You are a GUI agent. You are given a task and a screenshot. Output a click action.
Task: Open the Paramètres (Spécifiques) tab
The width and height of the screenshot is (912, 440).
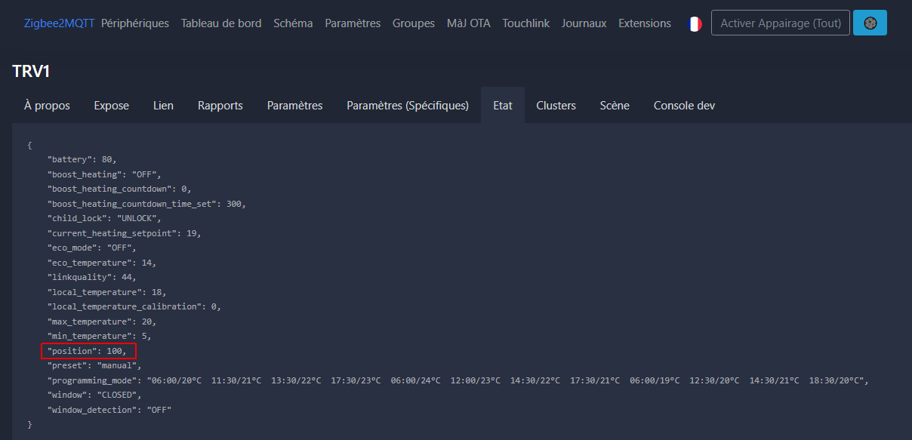point(408,106)
